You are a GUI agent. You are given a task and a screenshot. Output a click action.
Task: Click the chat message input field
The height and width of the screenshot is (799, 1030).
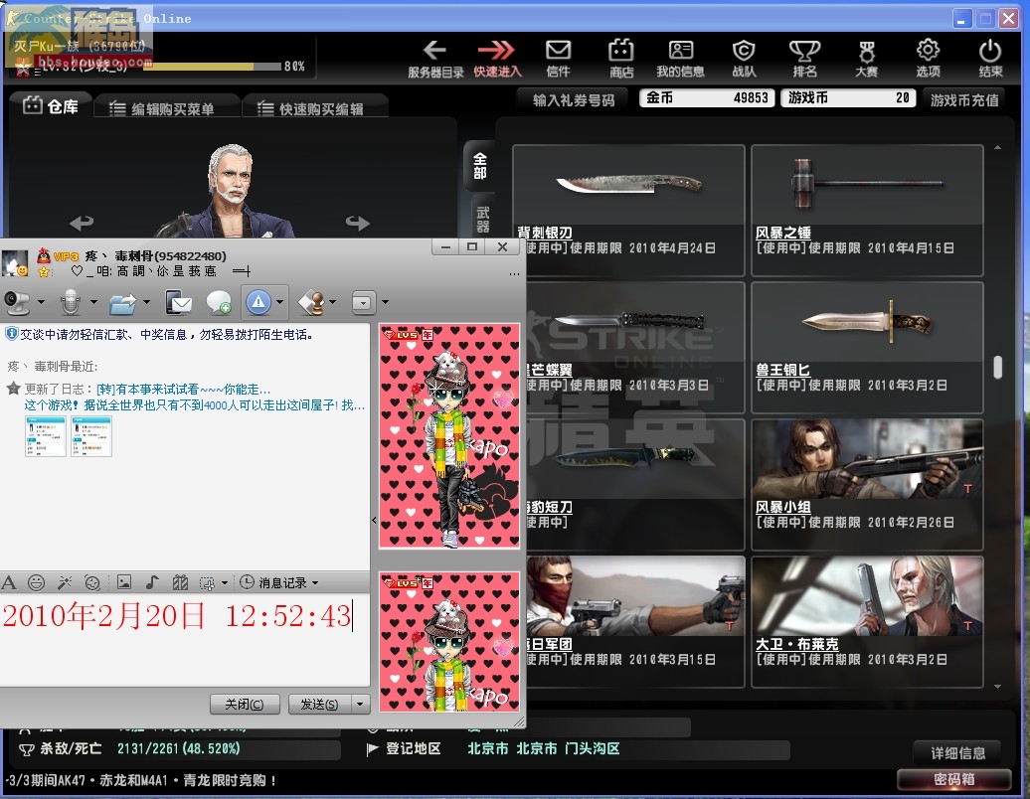click(x=185, y=639)
